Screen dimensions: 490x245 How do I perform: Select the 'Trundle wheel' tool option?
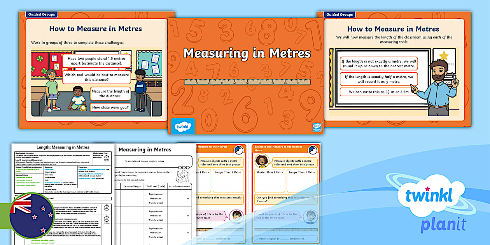tap(155, 203)
